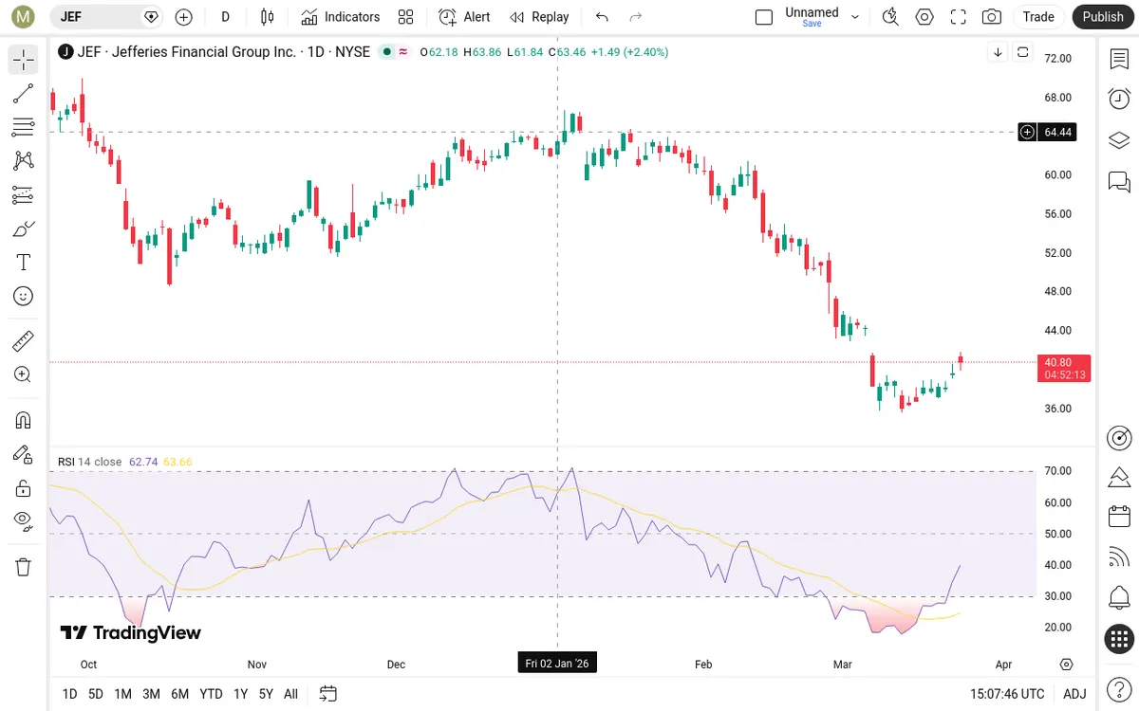Open the layout setup selector
This screenshot has width=1139, height=711.
pos(764,17)
